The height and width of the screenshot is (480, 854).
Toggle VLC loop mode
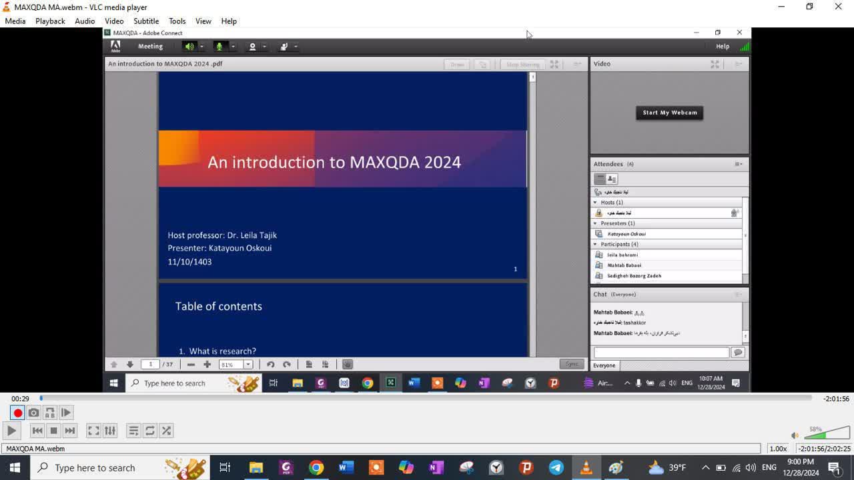150,431
